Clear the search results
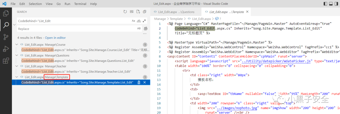Screen dimensions: 340x114 pos(131,12)
